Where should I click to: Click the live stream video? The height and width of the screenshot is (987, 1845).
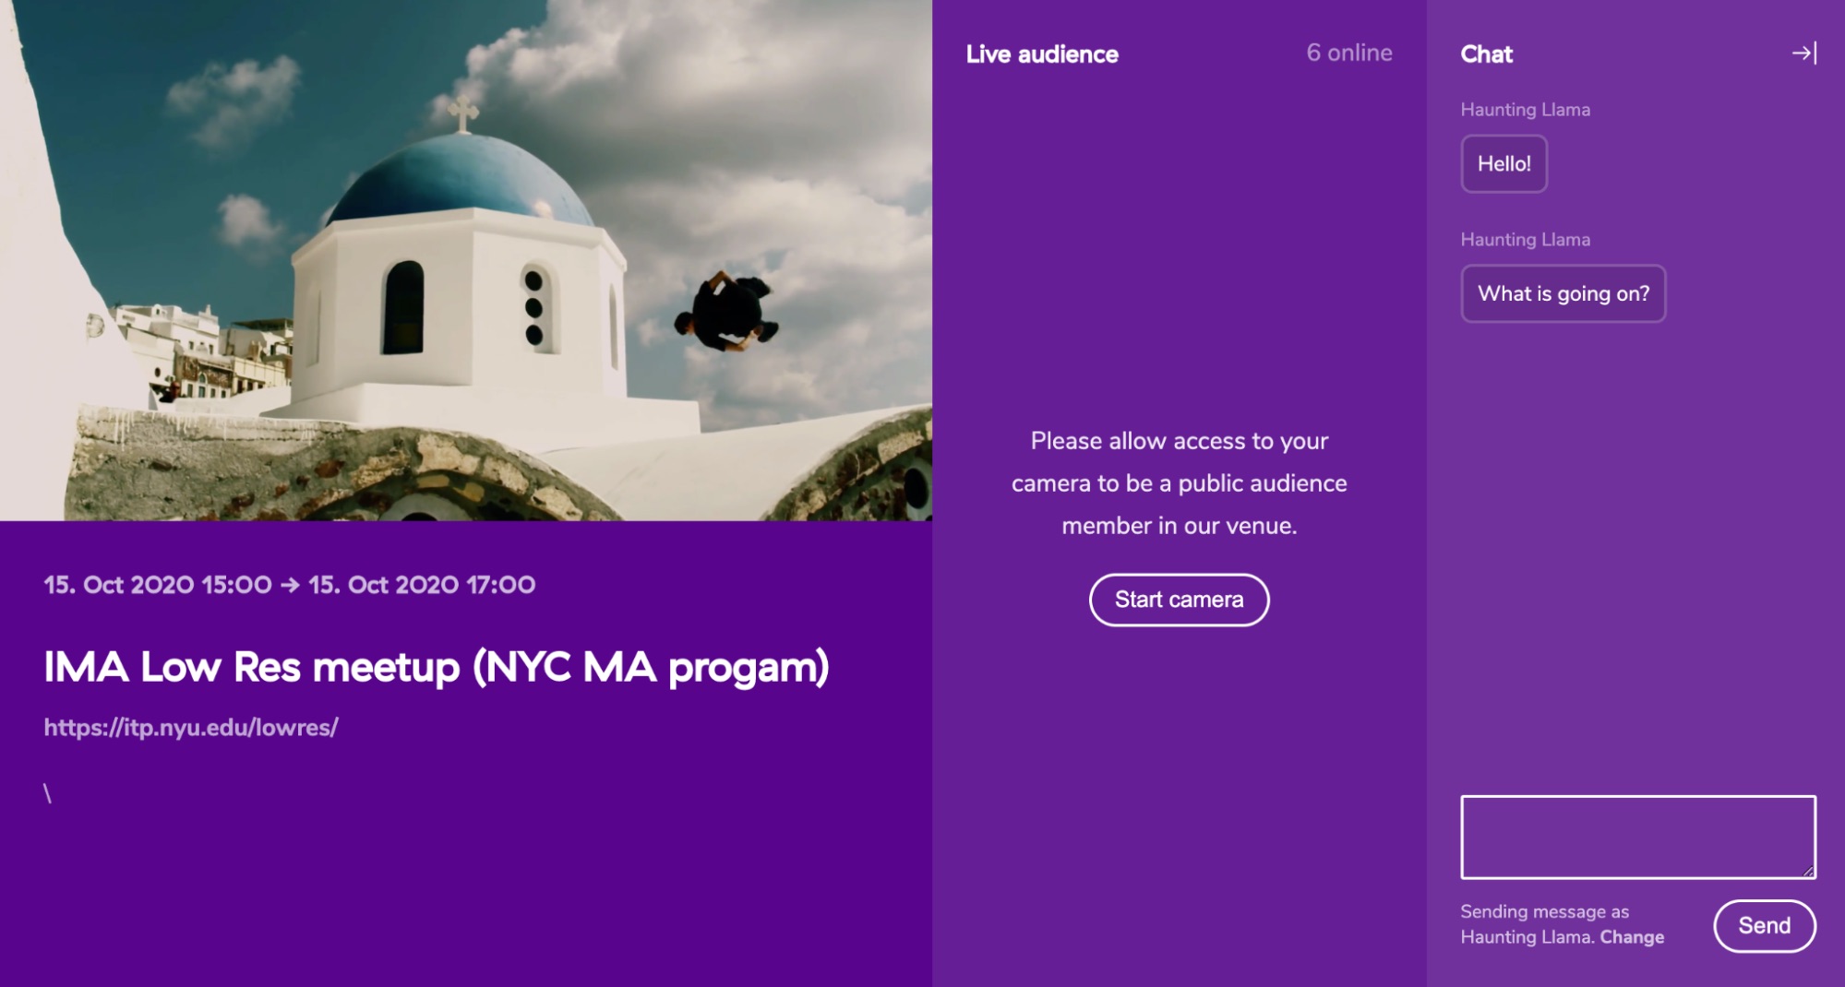pos(466,260)
